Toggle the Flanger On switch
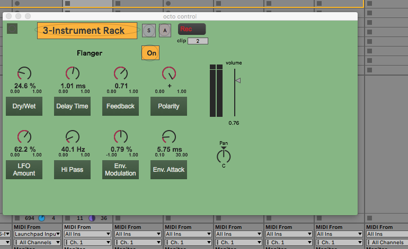408x249 pixels. click(x=150, y=53)
